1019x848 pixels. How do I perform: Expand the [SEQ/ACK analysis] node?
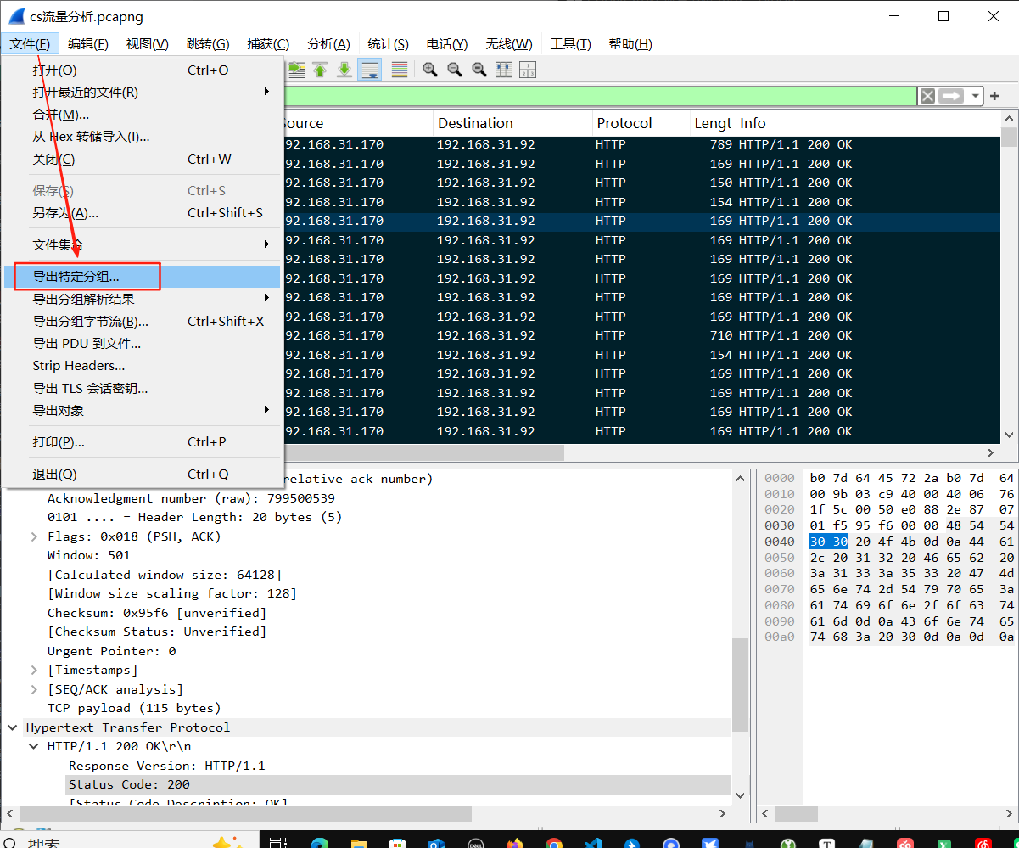[34, 689]
